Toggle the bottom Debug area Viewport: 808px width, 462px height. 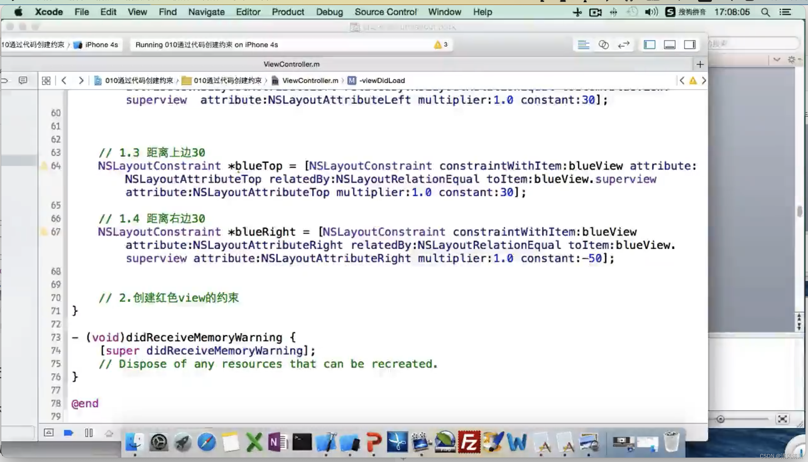[669, 45]
